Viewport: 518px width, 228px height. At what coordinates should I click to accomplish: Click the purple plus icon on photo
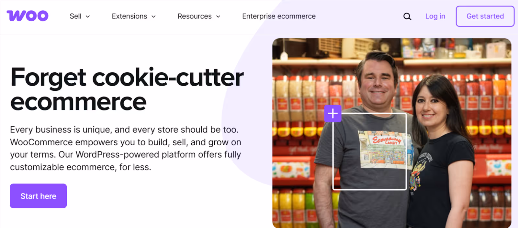point(333,113)
